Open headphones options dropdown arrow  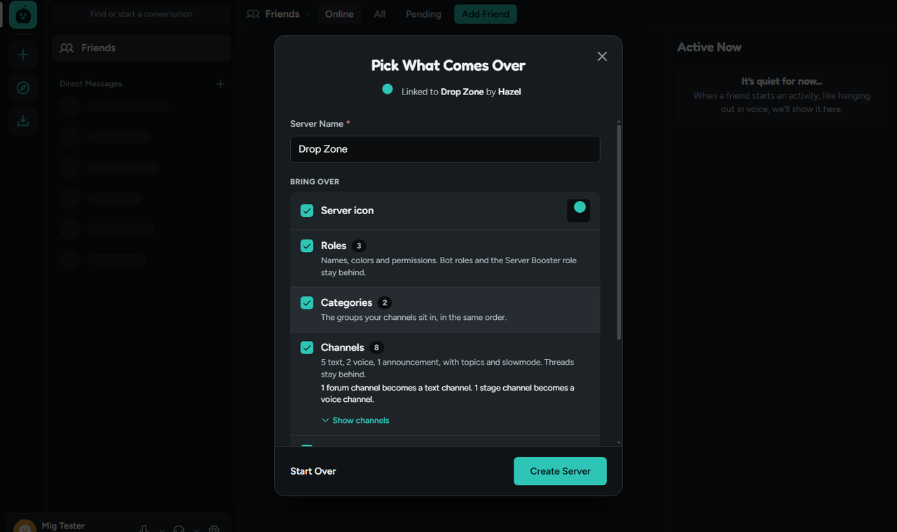click(x=196, y=530)
